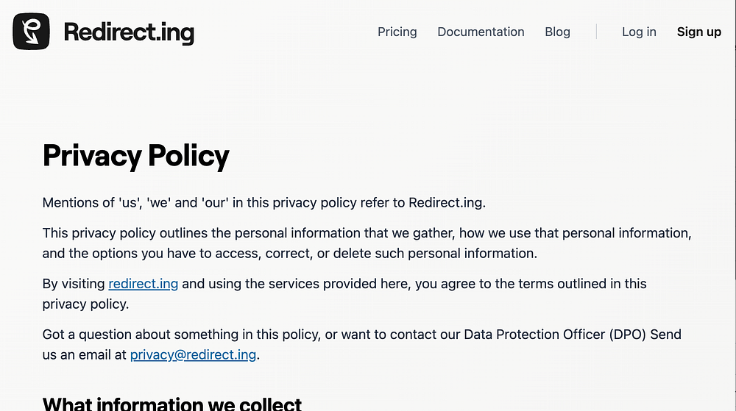Click the "What information we collect" heading
The height and width of the screenshot is (411, 736).
pyautogui.click(x=172, y=404)
